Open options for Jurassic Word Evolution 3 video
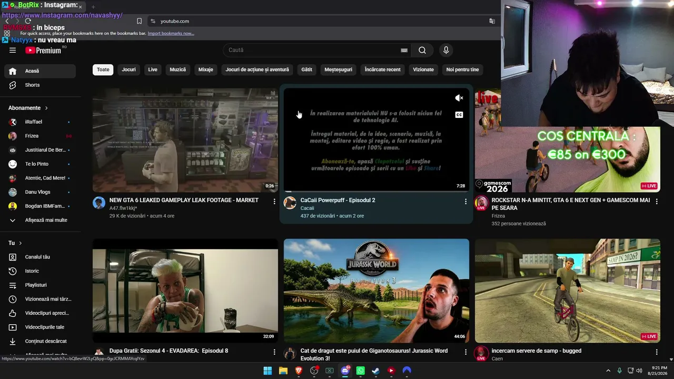This screenshot has height=379, width=674. pos(465,352)
